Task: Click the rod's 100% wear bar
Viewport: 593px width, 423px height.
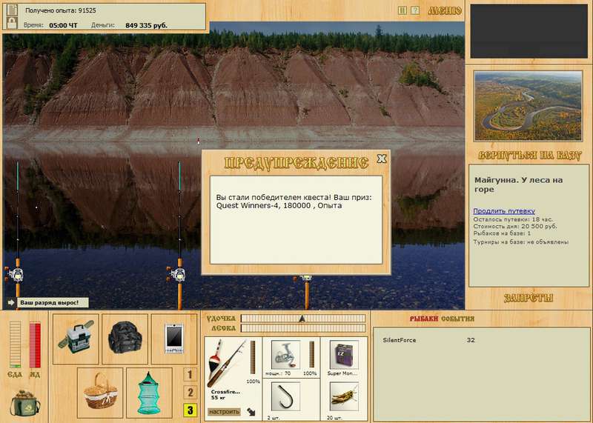Action: click(253, 357)
